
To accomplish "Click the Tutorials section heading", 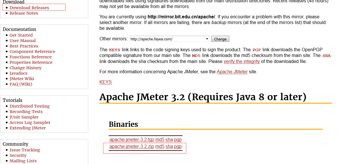I will (12, 100).
